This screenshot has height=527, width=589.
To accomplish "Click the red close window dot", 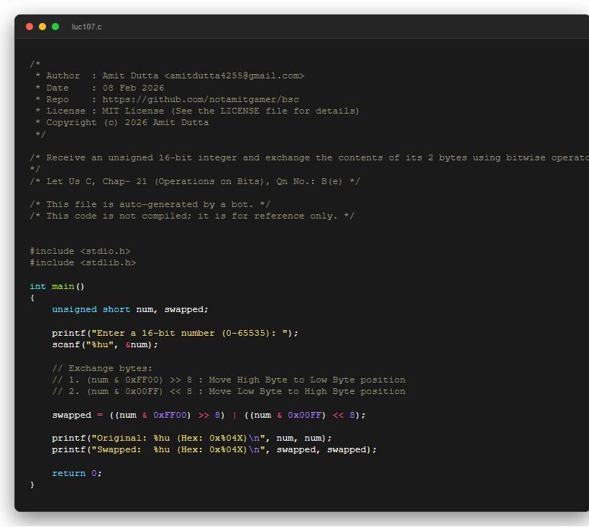I will tap(29, 27).
